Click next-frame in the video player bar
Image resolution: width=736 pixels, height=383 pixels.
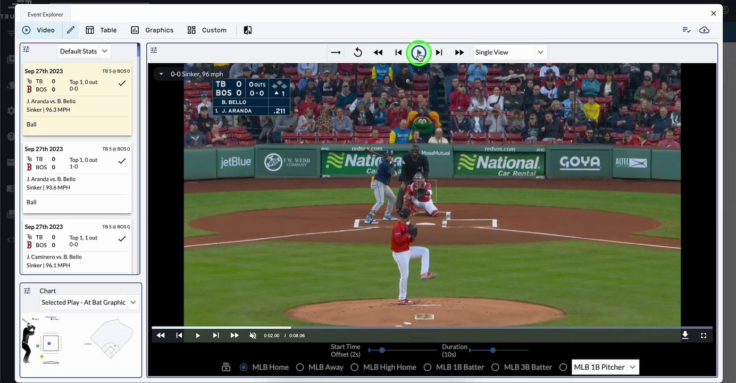[216, 335]
